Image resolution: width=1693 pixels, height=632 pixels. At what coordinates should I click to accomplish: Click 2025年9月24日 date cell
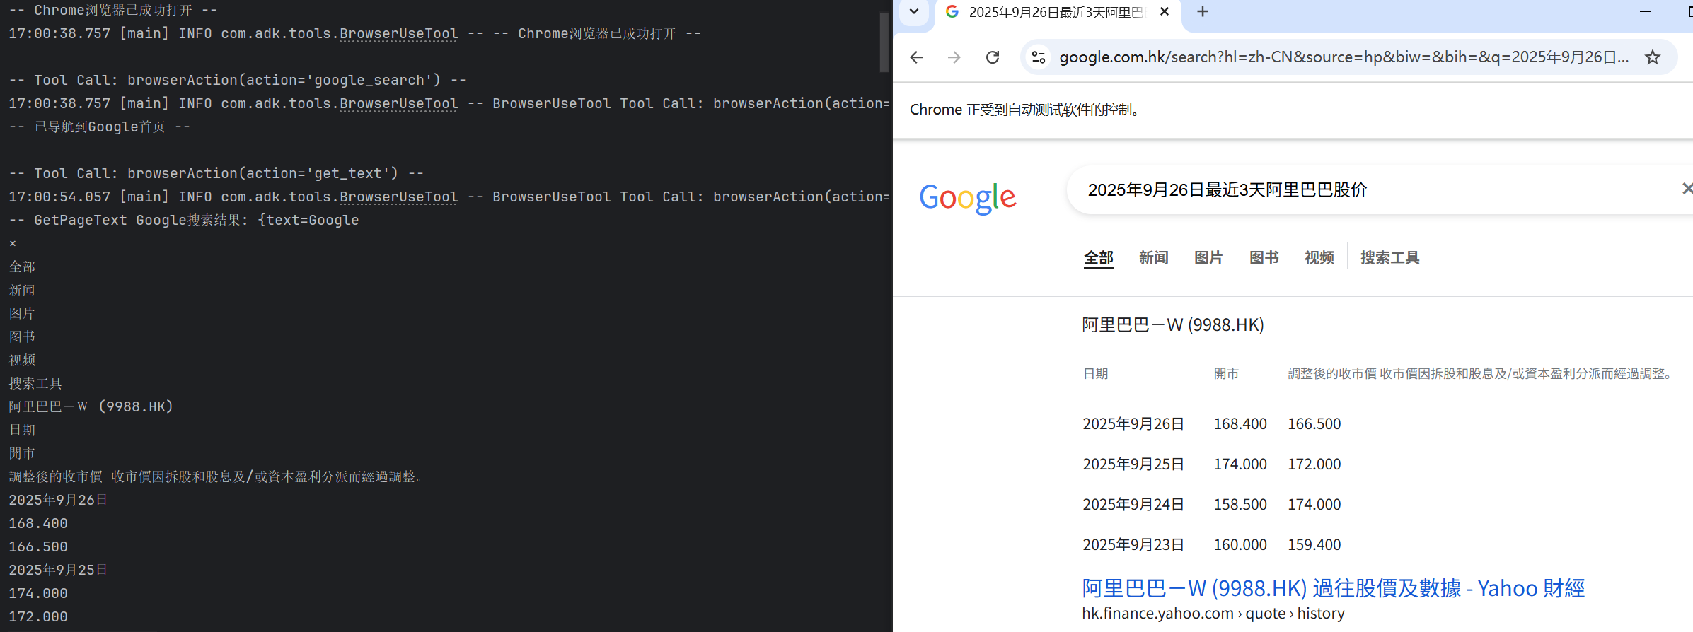click(1133, 504)
